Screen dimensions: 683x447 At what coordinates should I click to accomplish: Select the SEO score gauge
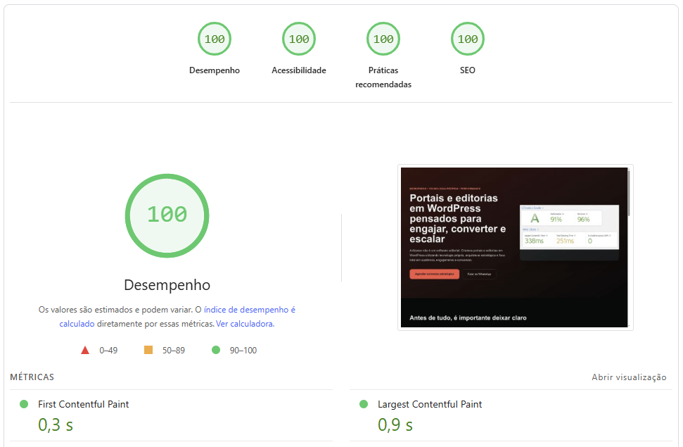(468, 39)
